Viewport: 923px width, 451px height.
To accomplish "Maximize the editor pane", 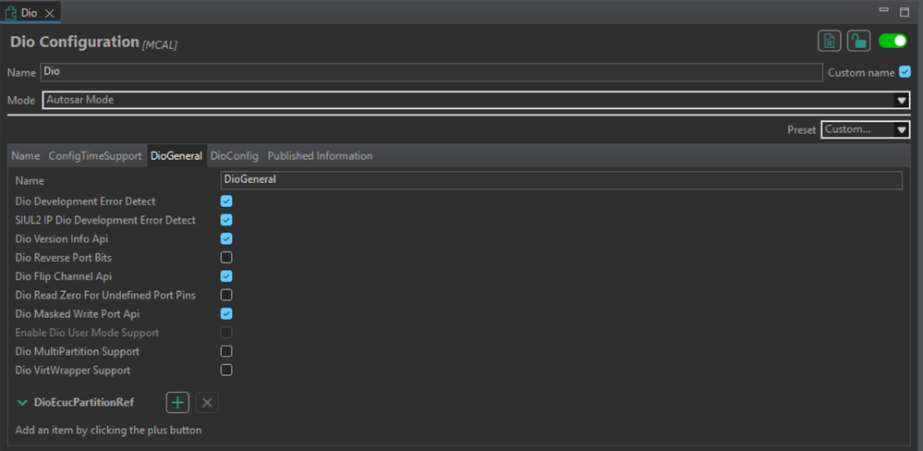I will 904,12.
